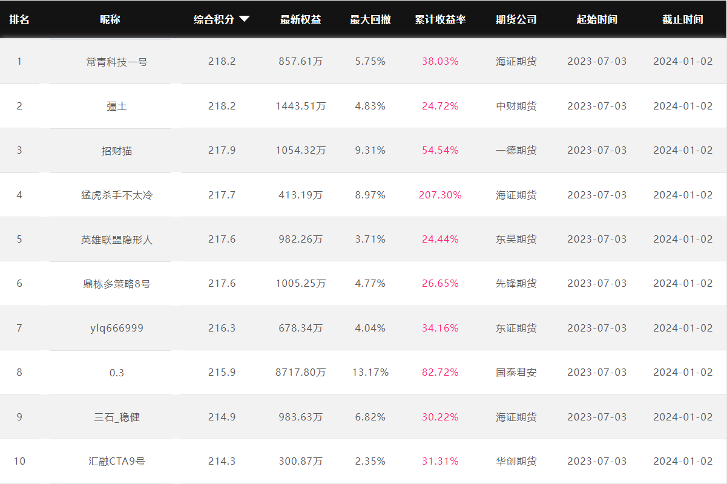Click the 857.61万 equity cell
The height and width of the screenshot is (484, 727).
point(301,62)
